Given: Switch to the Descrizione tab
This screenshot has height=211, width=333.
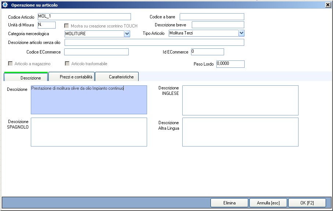Looking at the screenshot, I should tap(26, 77).
